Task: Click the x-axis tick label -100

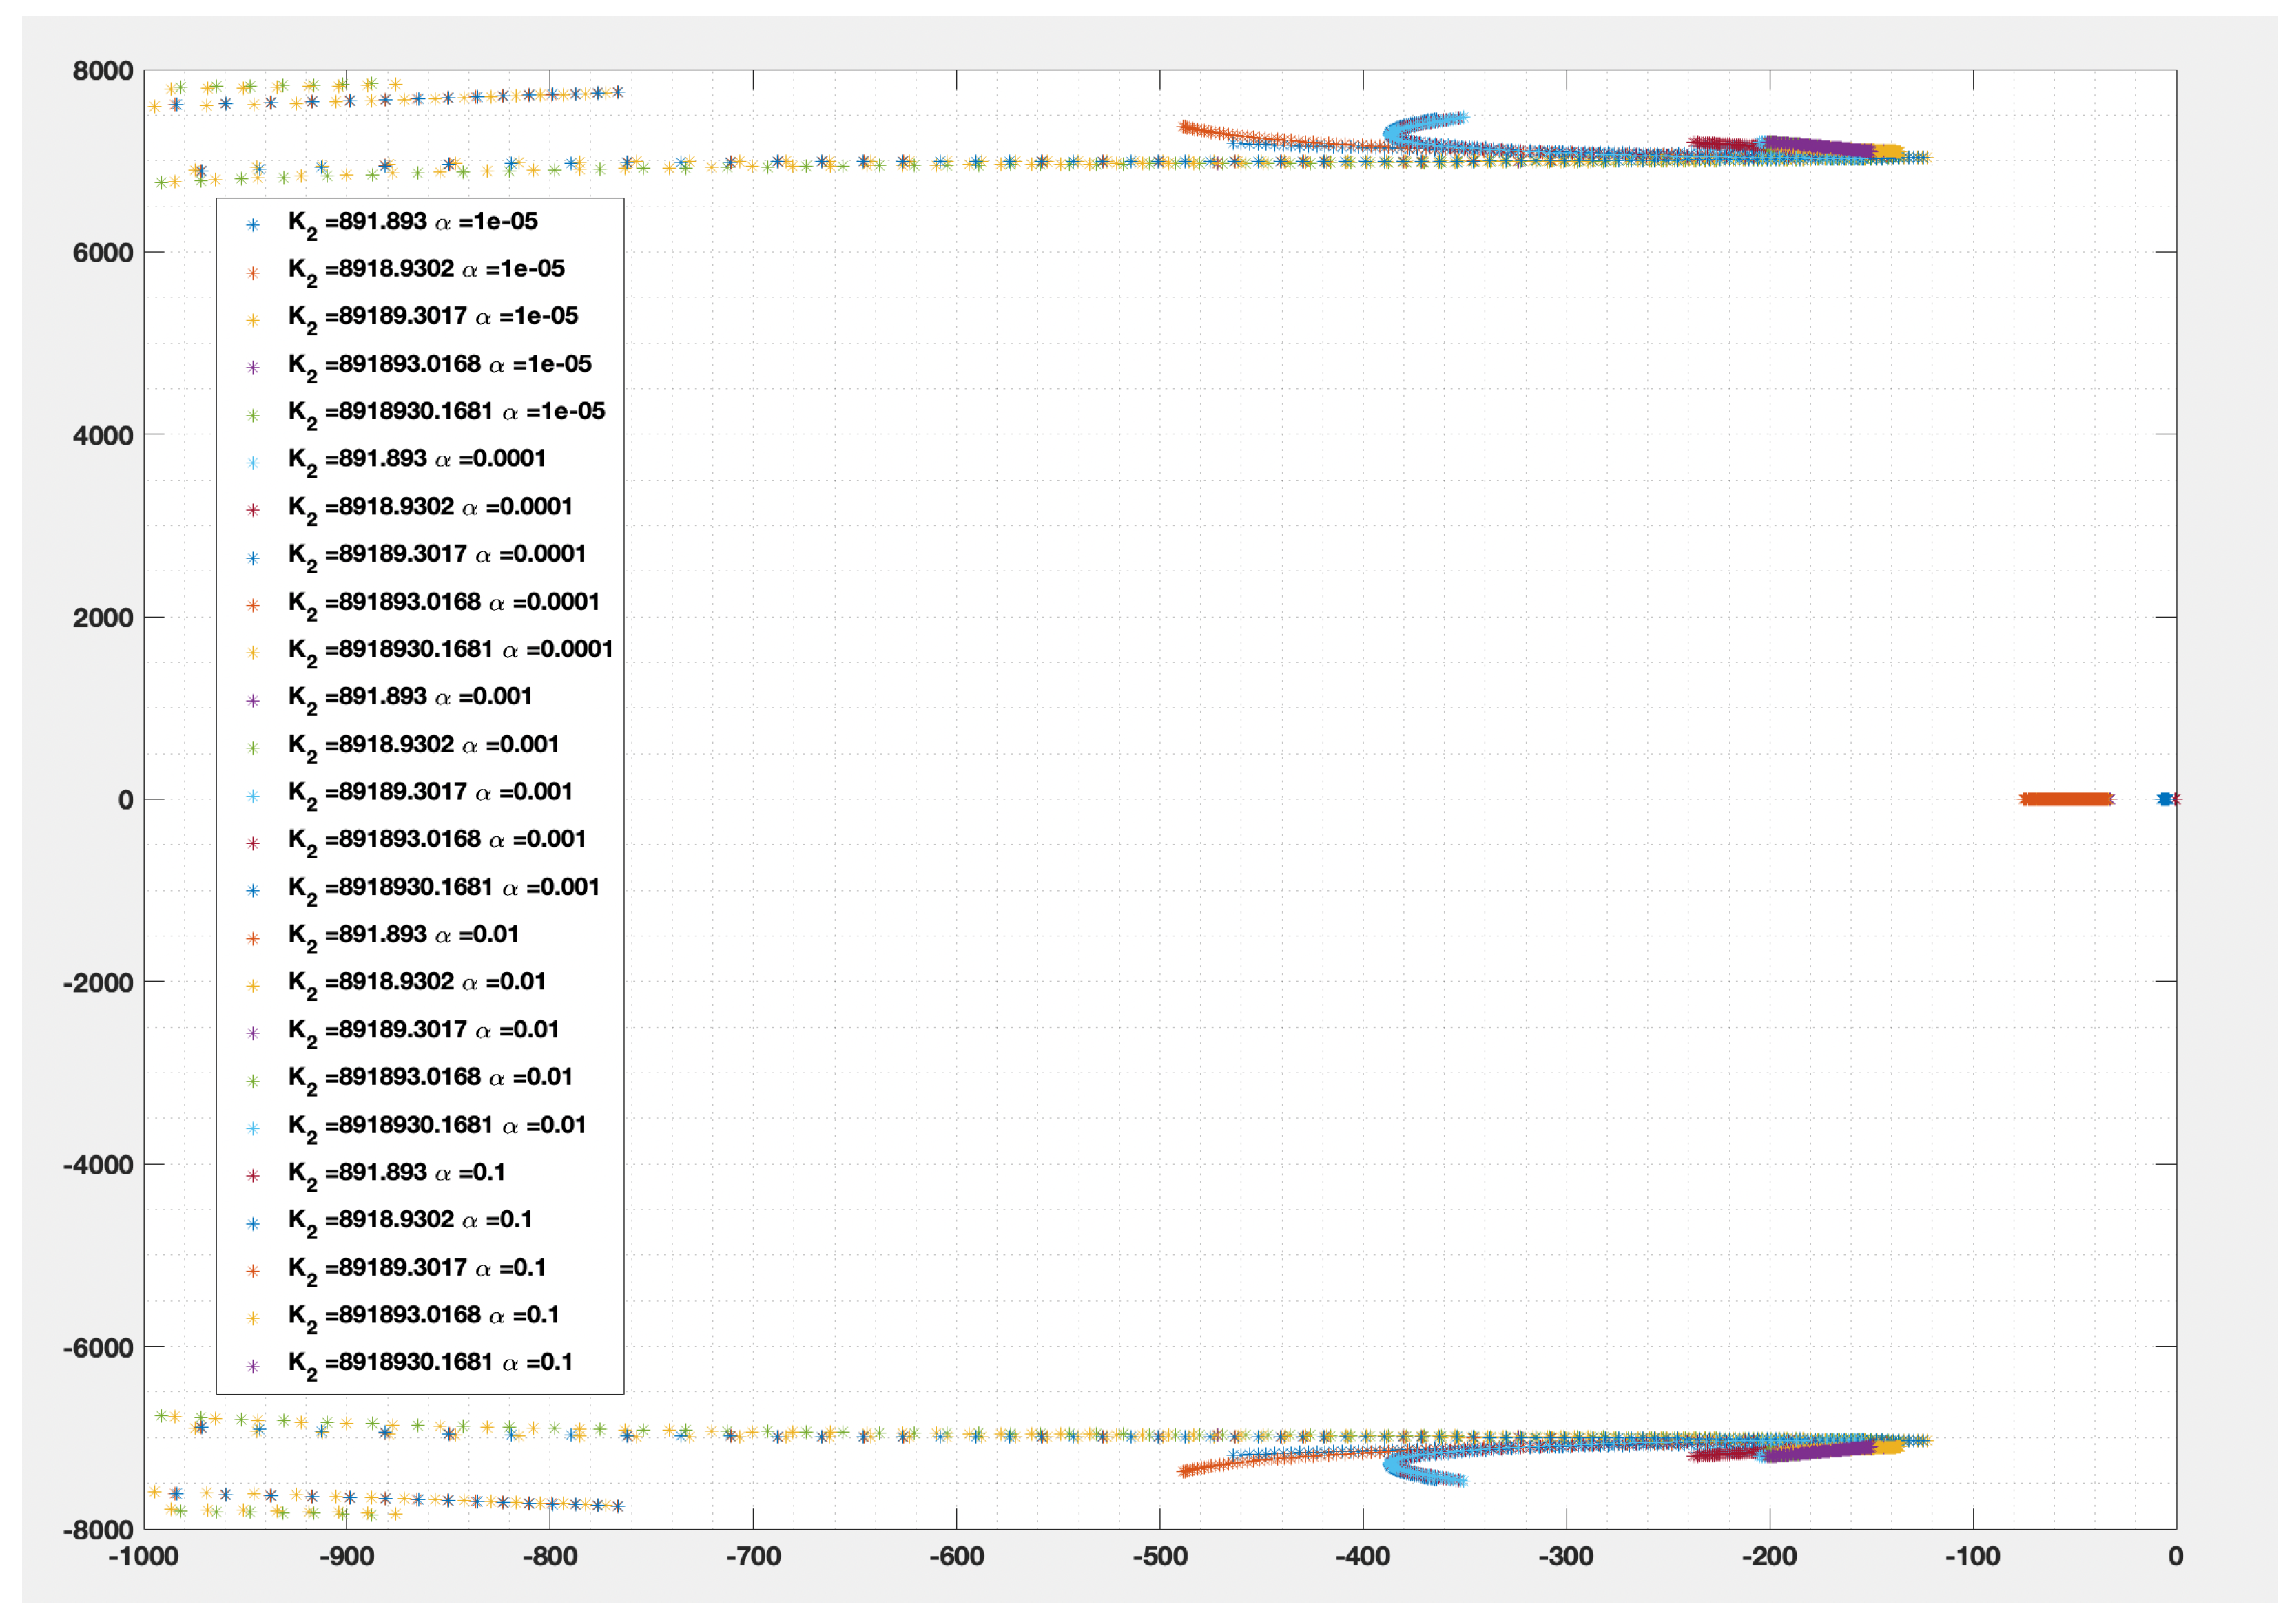Action: 1972,1556
